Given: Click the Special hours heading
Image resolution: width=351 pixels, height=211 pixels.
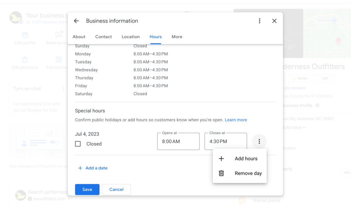Looking at the screenshot, I should pos(90,111).
